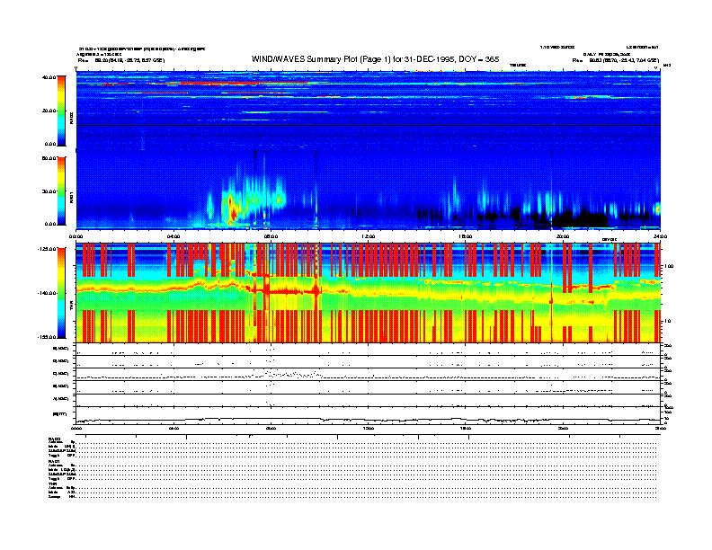The image size is (712, 550).
Task: Click the -140.00 label on TNR scale
Action: coord(47,293)
